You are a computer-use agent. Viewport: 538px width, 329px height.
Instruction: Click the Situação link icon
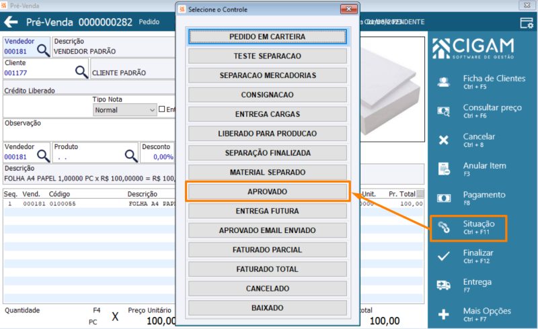(444, 227)
